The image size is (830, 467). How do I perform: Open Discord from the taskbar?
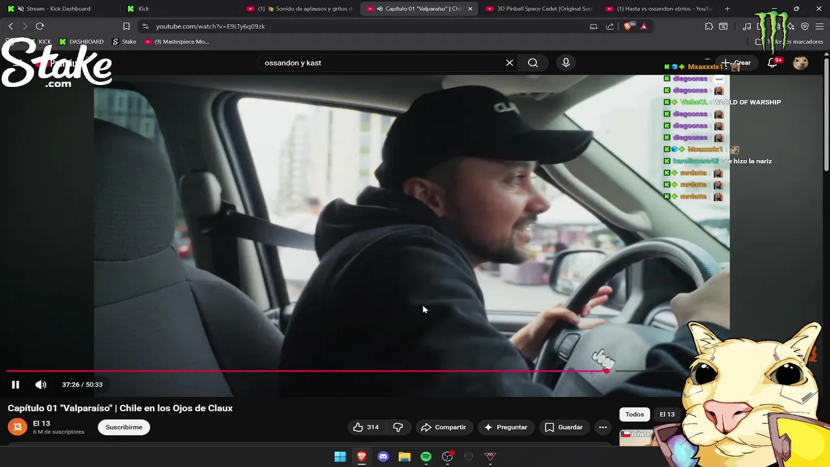[x=383, y=457]
